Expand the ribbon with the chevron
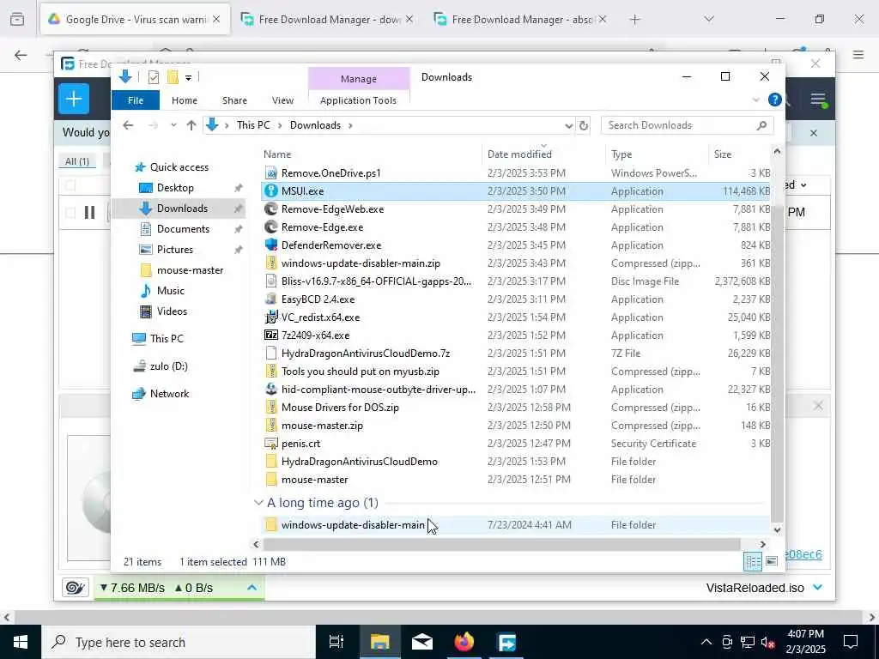The width and height of the screenshot is (879, 659). pos(755,100)
